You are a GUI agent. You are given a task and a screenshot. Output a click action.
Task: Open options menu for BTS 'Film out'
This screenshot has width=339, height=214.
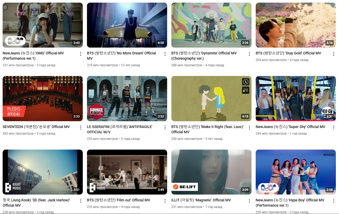[165, 201]
